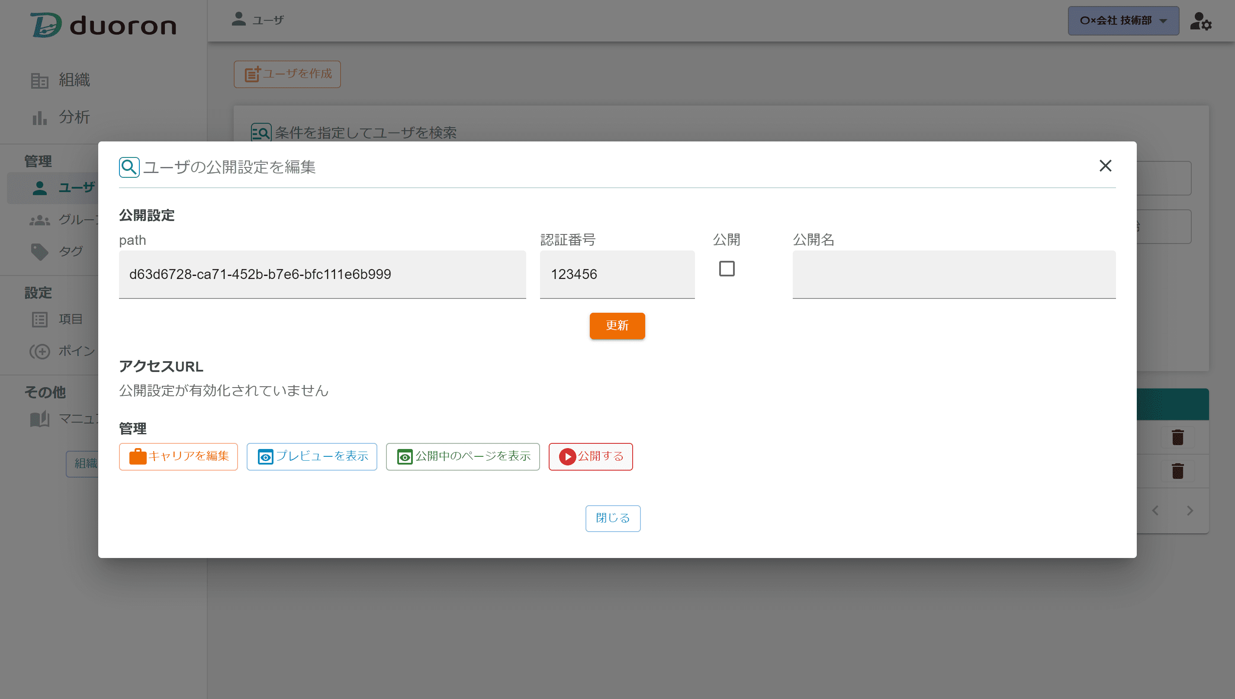The height and width of the screenshot is (699, 1235).
Task: Click the 認証番号 field showing 123456
Action: tap(617, 274)
